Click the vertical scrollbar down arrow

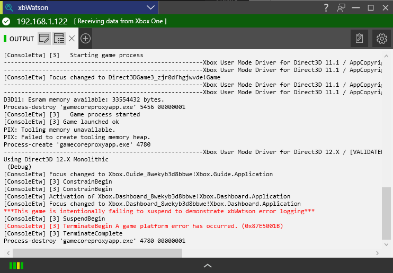(x=386, y=244)
